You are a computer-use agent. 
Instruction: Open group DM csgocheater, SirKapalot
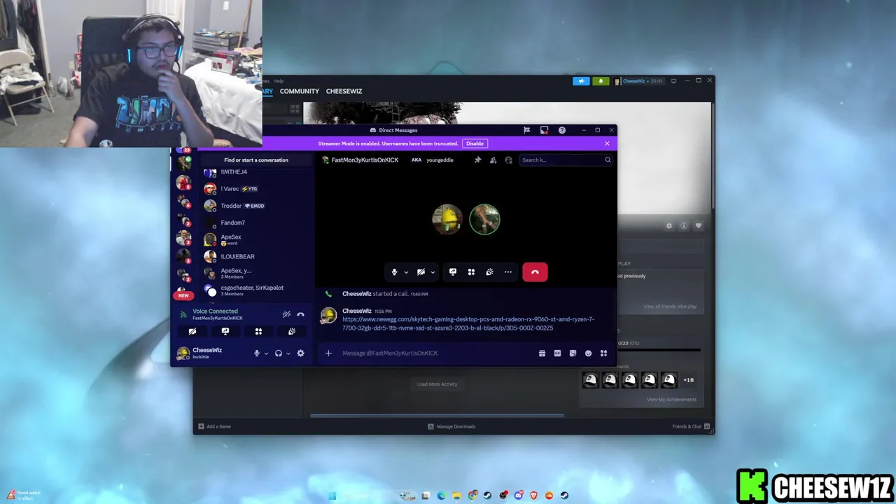[x=255, y=290]
